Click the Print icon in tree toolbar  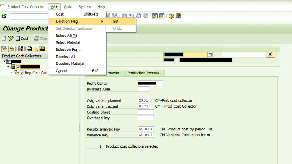coord(30,49)
